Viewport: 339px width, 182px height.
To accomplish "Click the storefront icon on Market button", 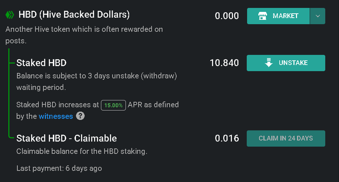I will [x=263, y=16].
